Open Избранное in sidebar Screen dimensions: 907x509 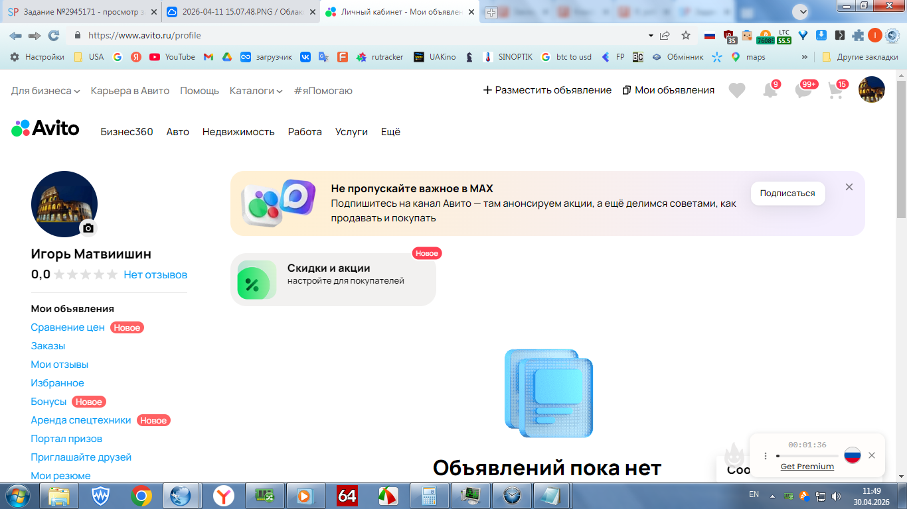point(57,383)
